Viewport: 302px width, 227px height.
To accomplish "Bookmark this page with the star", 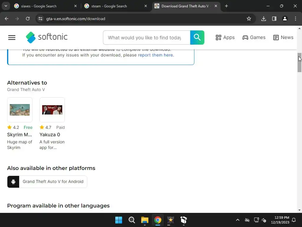I will [x=249, y=19].
